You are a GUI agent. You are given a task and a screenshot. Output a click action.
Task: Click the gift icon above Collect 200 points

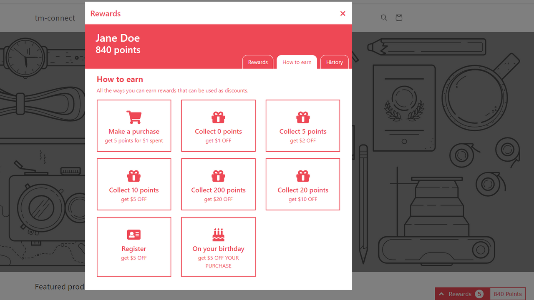point(218,176)
